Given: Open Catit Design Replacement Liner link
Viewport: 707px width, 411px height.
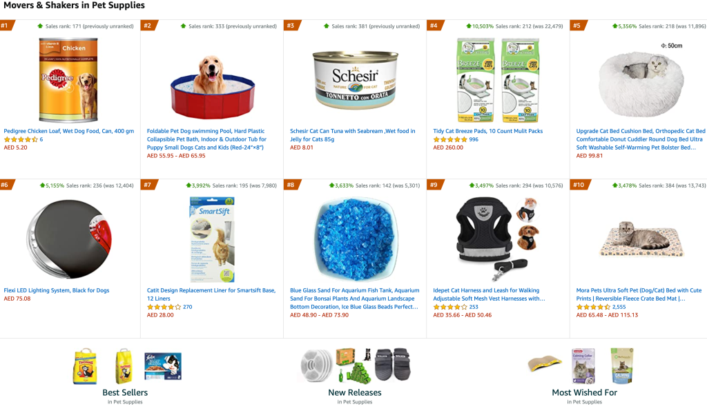Looking at the screenshot, I should [211, 294].
